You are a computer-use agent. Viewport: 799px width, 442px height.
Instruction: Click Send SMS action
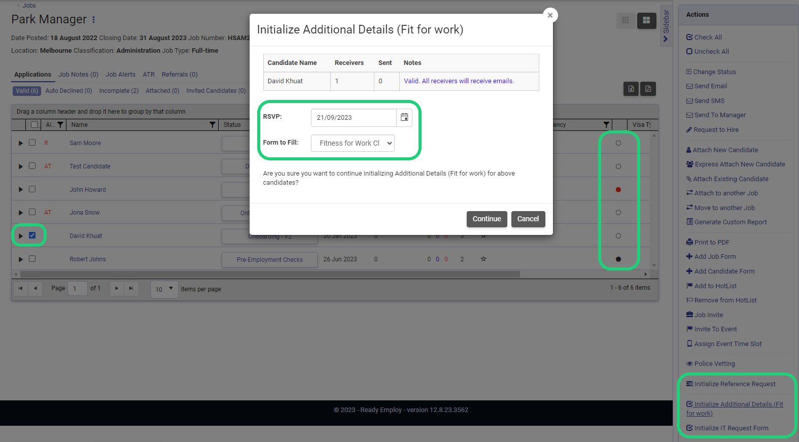pyautogui.click(x=705, y=100)
